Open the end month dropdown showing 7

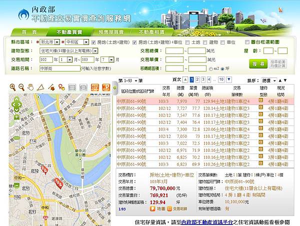[107, 59]
